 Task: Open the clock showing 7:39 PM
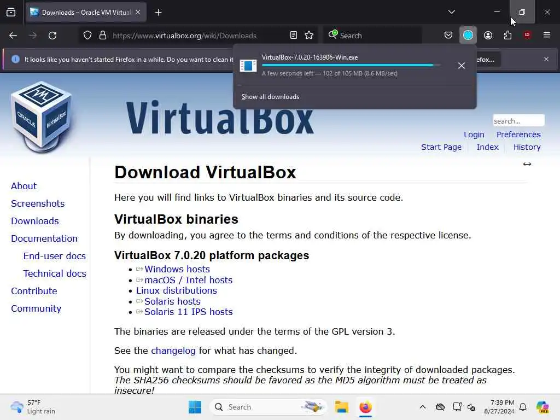click(x=499, y=407)
